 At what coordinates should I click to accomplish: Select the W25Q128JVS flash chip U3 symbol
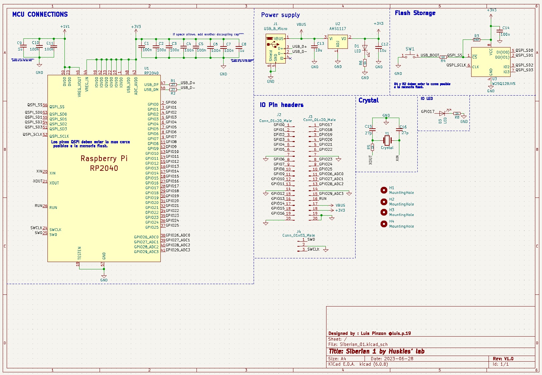[491, 62]
